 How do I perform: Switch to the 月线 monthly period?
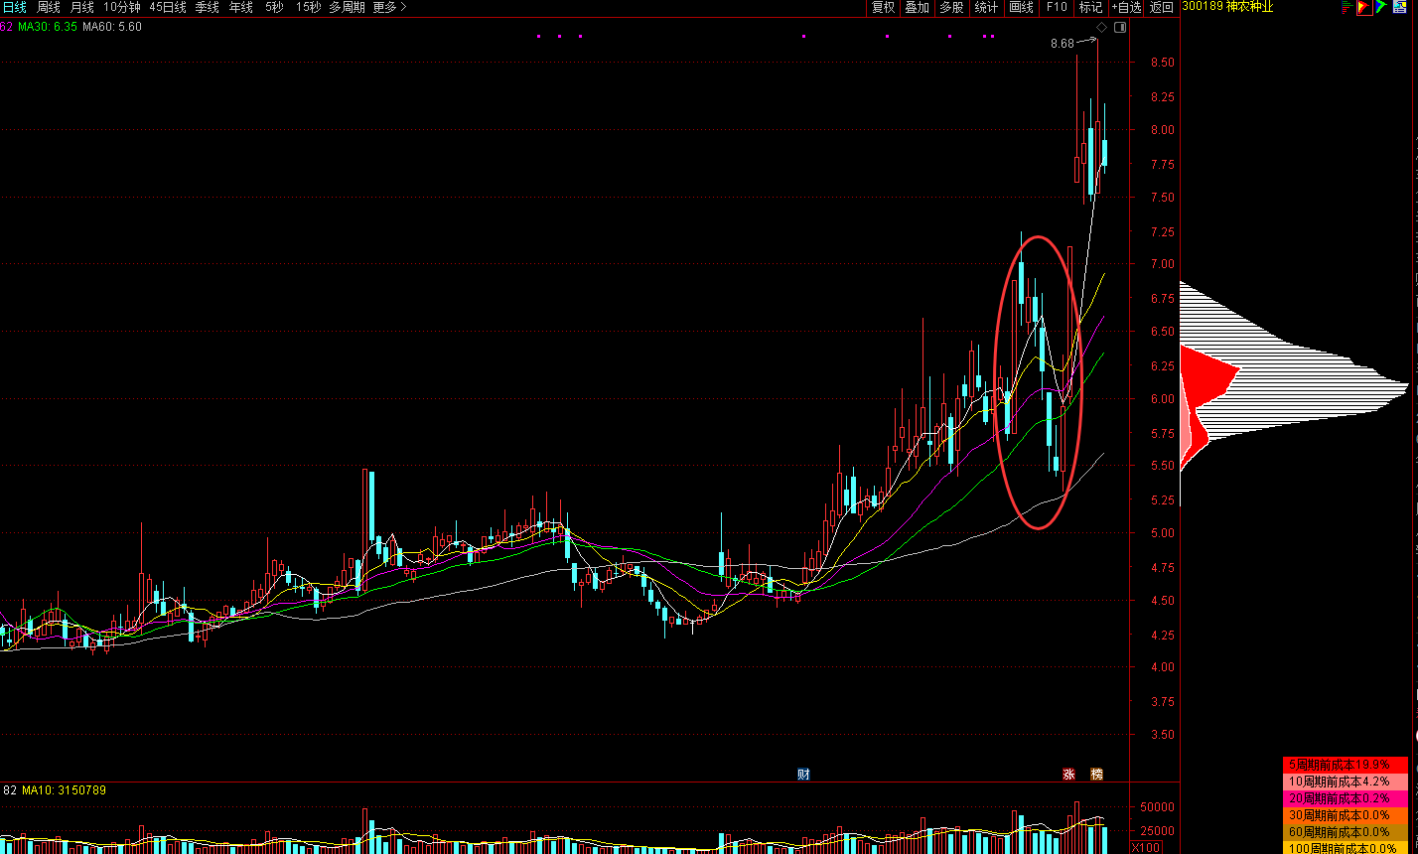pos(81,7)
